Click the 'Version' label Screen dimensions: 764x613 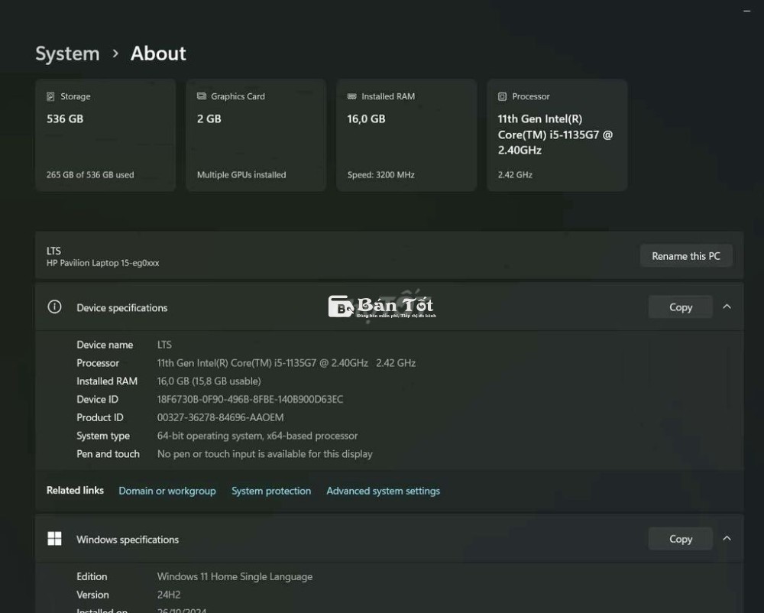pyautogui.click(x=92, y=595)
